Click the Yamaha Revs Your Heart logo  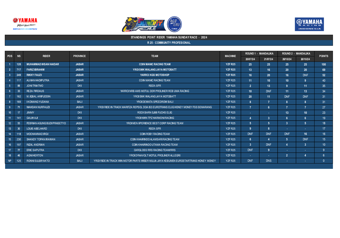pyautogui.click(x=25, y=24)
